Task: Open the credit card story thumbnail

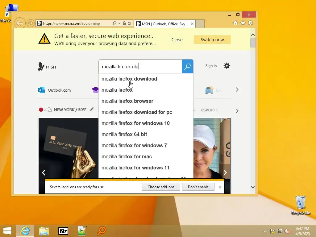Action: [69, 148]
